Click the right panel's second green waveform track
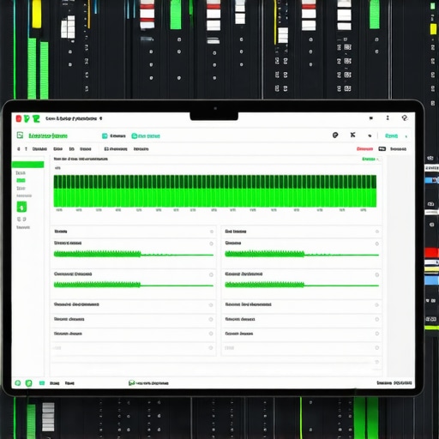The height and width of the screenshot is (439, 439). [x=302, y=285]
